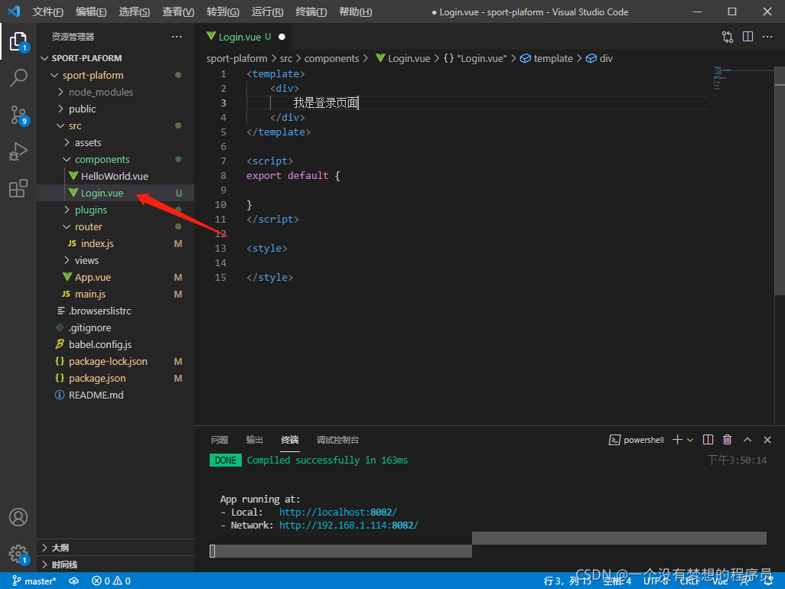Switch to the 终端 terminal tab
Viewport: 785px width, 589px height.
pos(290,440)
